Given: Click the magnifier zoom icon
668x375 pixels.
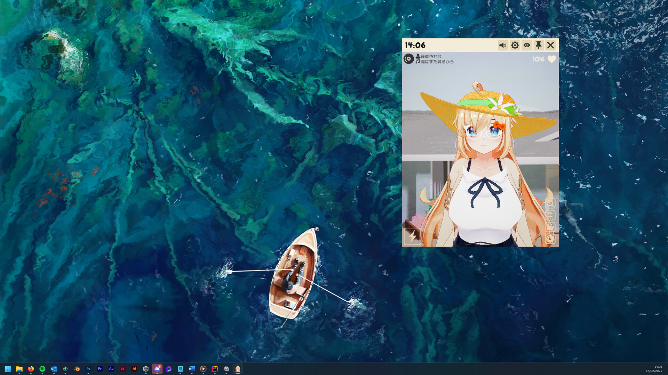Looking at the screenshot, I should point(550,203).
